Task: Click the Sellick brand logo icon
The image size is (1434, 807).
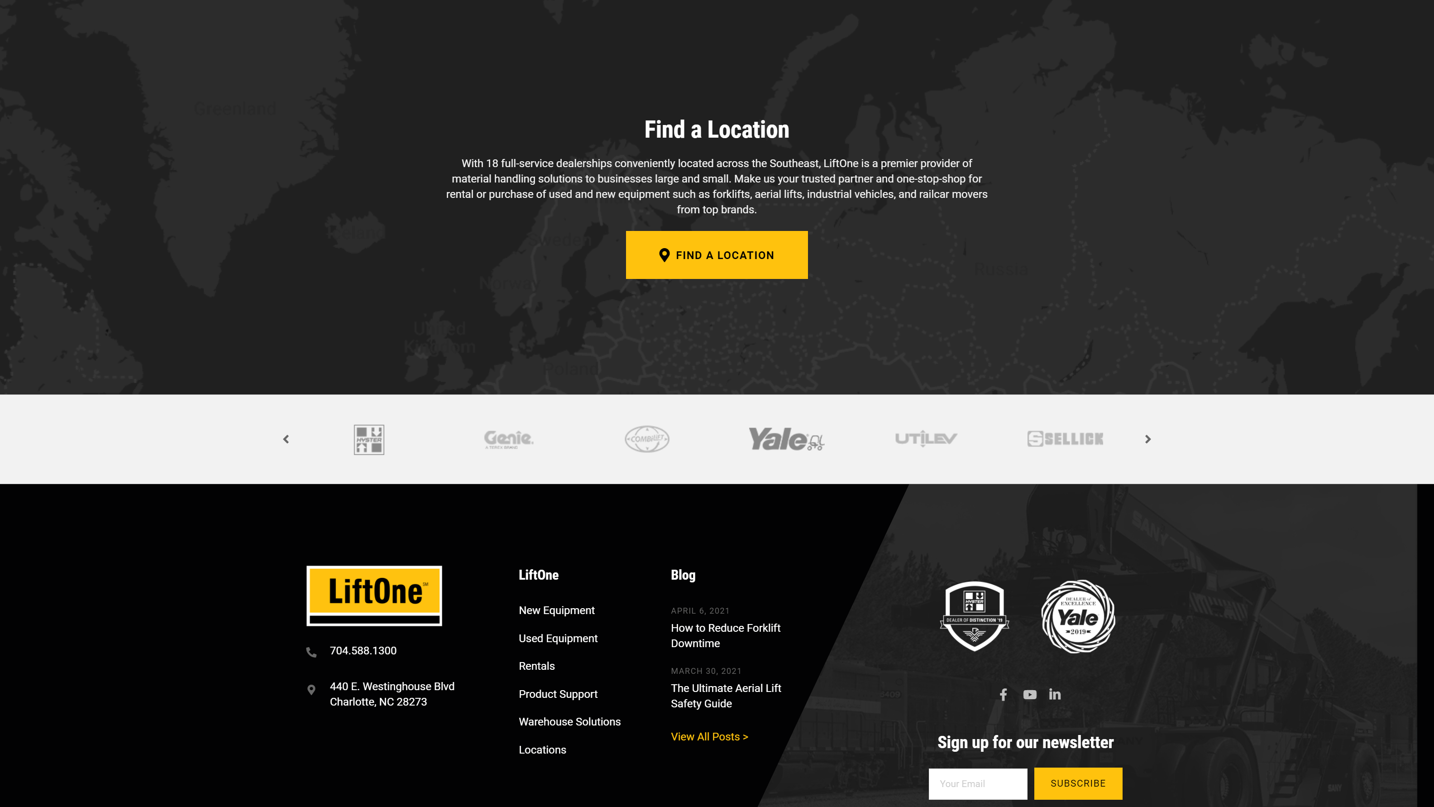Action: 1064,438
